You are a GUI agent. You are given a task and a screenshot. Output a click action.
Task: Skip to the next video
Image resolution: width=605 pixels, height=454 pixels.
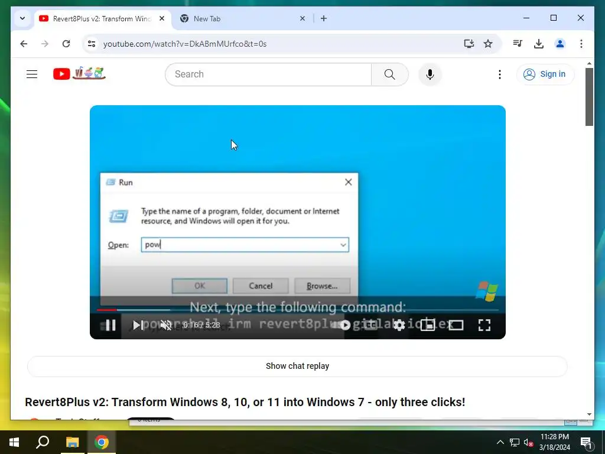point(138,325)
